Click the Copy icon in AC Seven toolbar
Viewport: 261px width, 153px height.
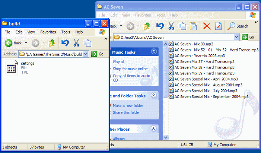coord(182,26)
